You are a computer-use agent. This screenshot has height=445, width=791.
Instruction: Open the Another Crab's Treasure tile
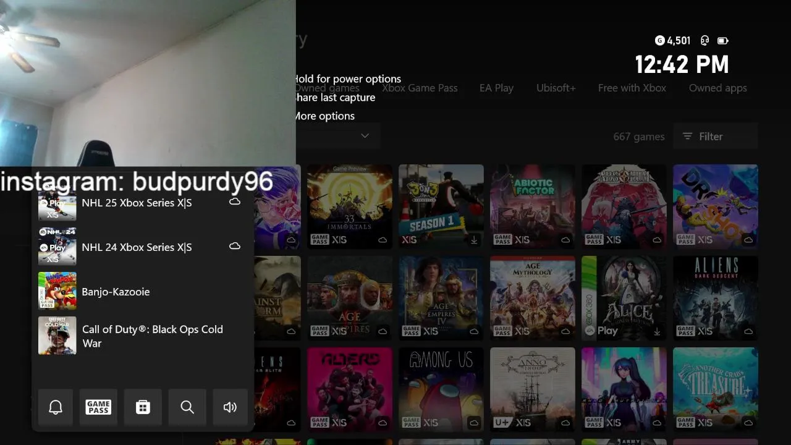tap(716, 389)
